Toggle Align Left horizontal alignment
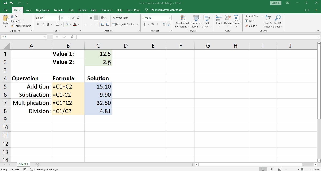321x171 pixels. 86,24
